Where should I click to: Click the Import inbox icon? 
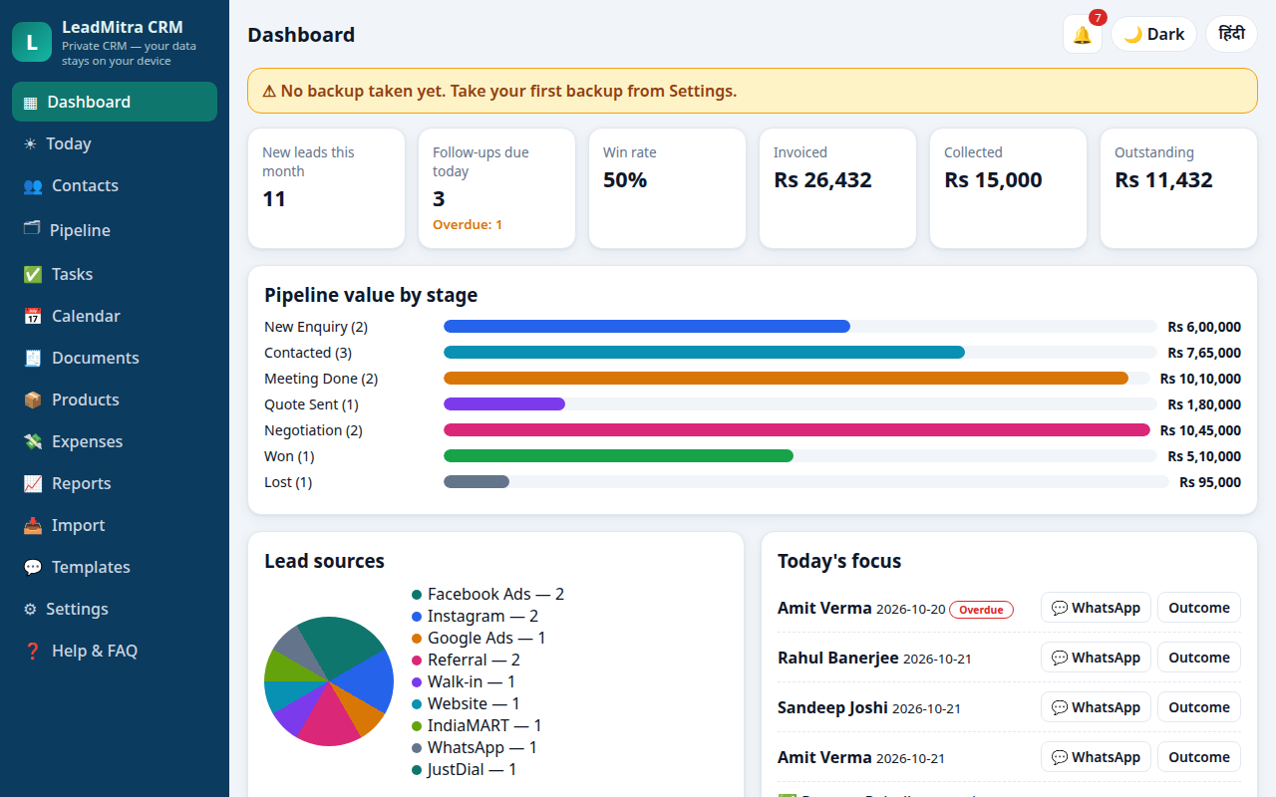coord(33,525)
